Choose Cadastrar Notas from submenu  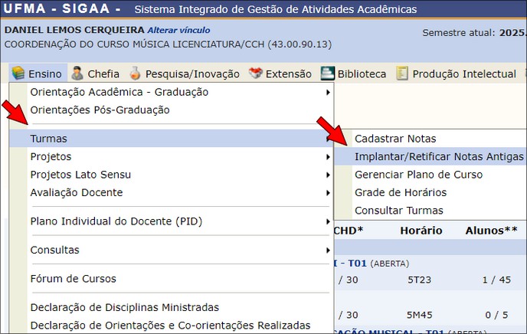[395, 139]
